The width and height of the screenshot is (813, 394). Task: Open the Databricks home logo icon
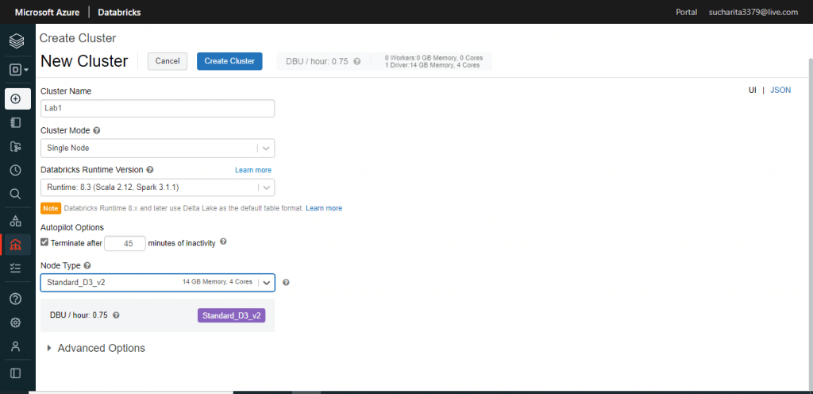click(x=17, y=41)
